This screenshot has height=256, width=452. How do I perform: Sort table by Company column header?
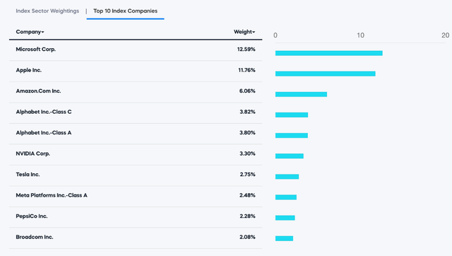pyautogui.click(x=28, y=32)
